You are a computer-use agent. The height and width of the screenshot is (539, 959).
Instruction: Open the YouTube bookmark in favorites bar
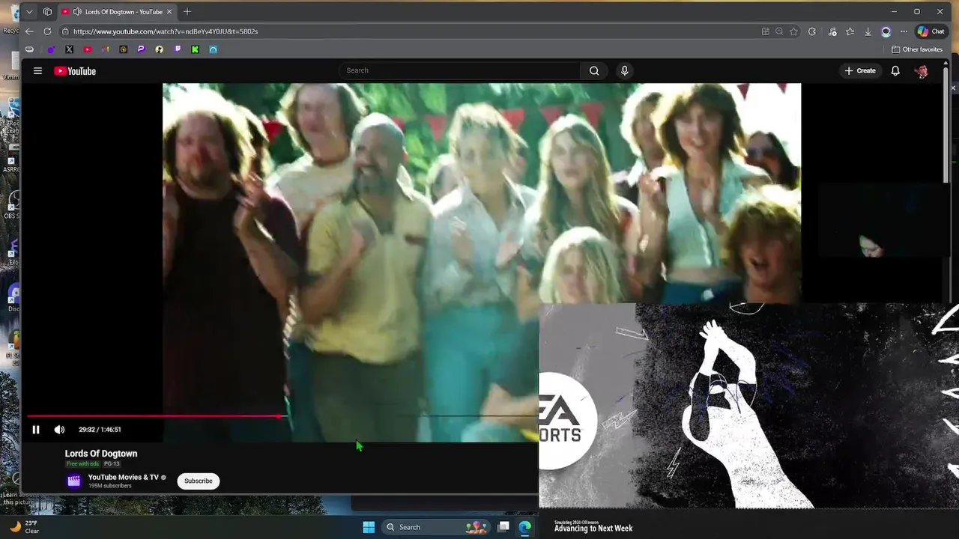pos(87,49)
